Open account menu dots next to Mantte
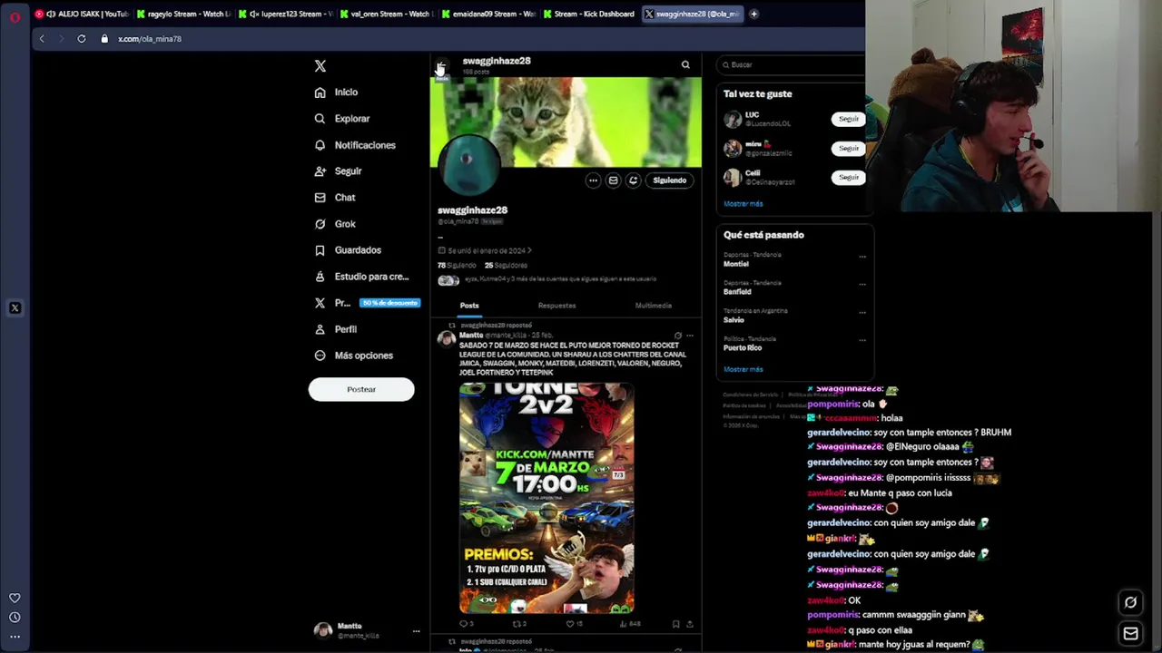Viewport: 1162px width, 653px height. click(x=416, y=631)
